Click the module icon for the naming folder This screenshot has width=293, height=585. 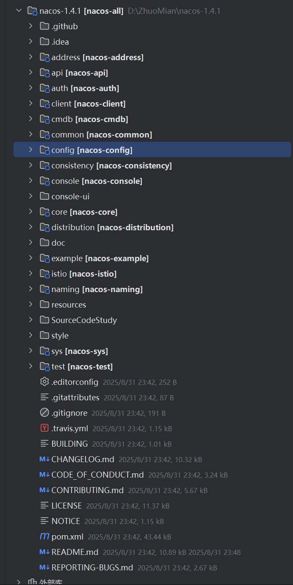(45, 289)
